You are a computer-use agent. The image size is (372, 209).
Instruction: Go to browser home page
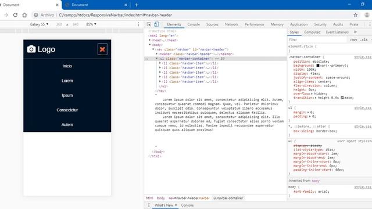[x=24, y=15]
